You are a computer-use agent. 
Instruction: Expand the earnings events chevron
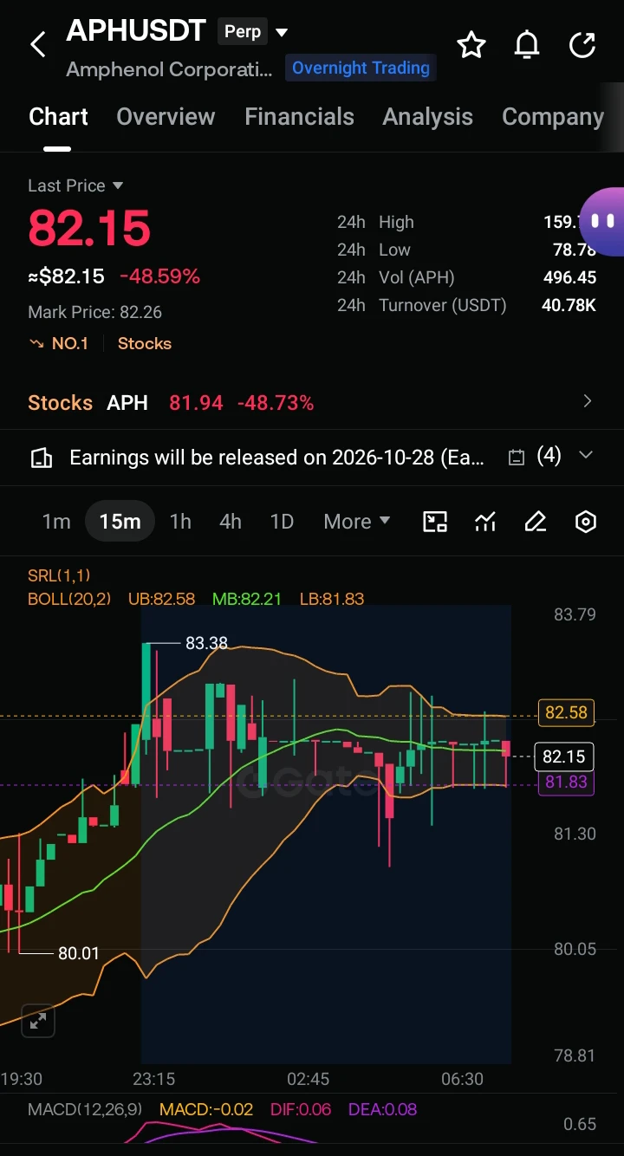586,455
